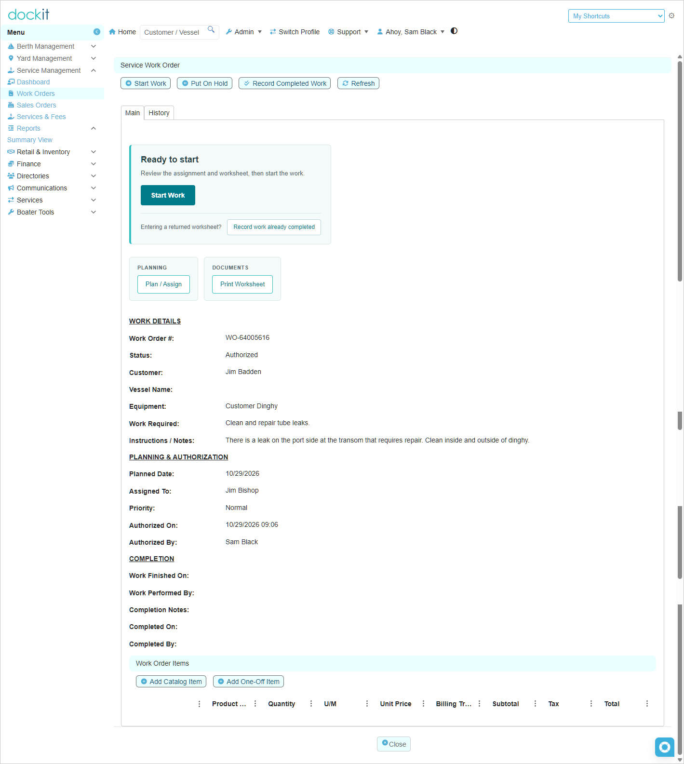Click the Plan / Assign button
Image resolution: width=684 pixels, height=764 pixels.
tap(163, 284)
